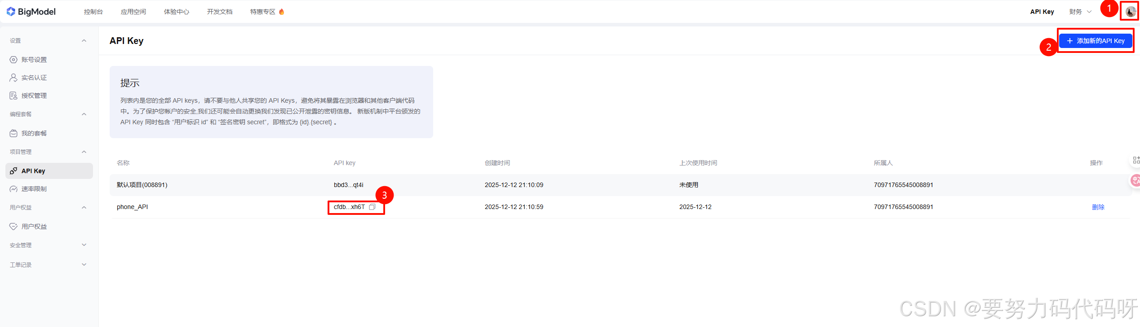This screenshot has width=1140, height=327.
Task: Click the 提示 notice heading
Action: tap(130, 83)
